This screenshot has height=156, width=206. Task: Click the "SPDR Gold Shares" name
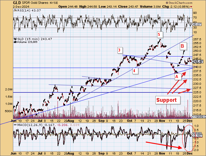(35, 3)
